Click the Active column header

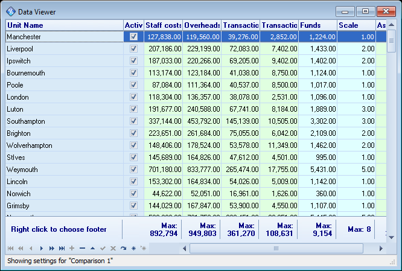point(133,25)
